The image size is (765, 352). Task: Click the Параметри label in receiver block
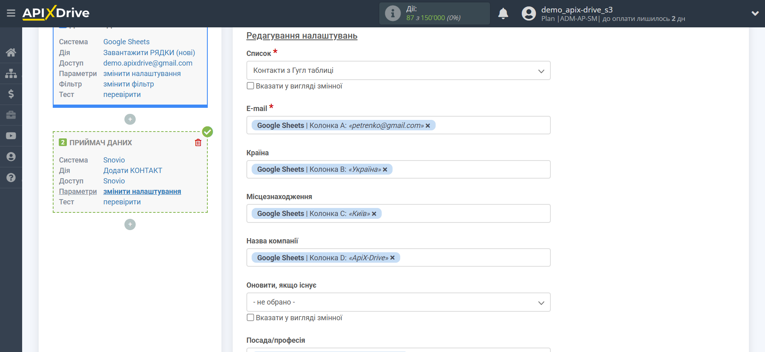(78, 191)
